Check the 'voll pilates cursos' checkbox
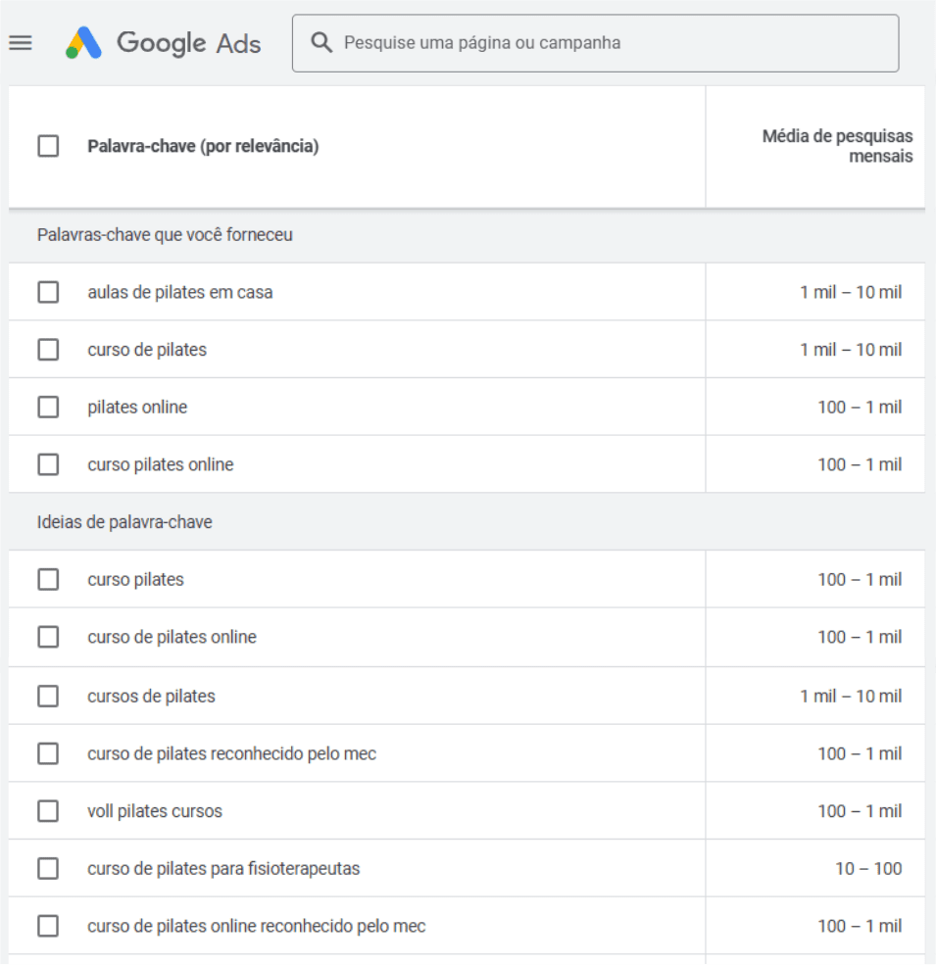The width and height of the screenshot is (936, 965). click(48, 811)
